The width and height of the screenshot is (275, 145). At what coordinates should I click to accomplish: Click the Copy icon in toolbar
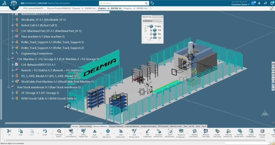(21, 131)
